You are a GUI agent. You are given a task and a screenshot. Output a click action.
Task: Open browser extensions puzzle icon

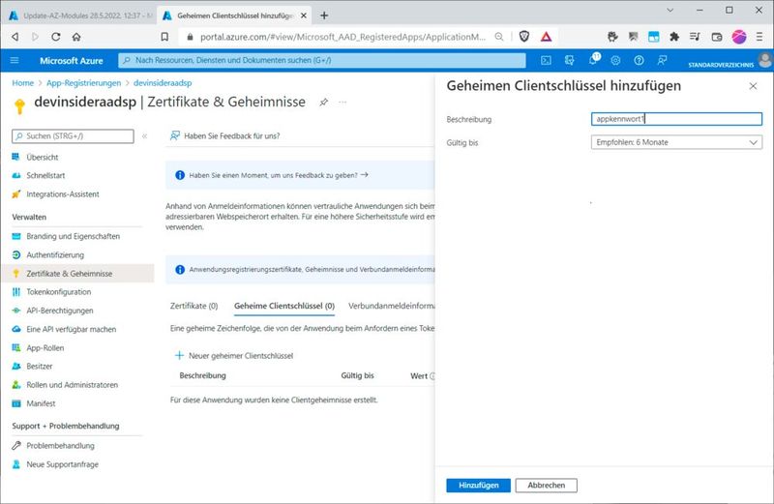pos(674,37)
